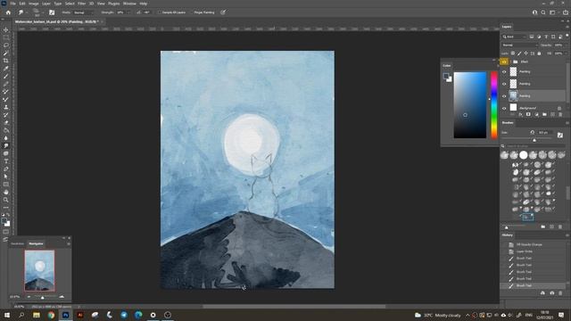571x321 pixels.
Task: Enable Sample All Layers checkbox
Action: 159,12
